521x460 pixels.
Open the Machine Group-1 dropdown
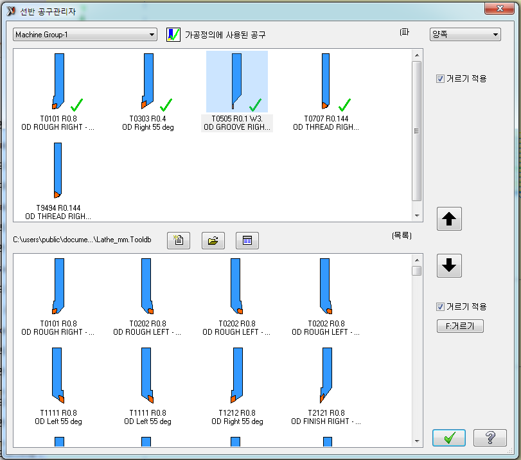85,35
